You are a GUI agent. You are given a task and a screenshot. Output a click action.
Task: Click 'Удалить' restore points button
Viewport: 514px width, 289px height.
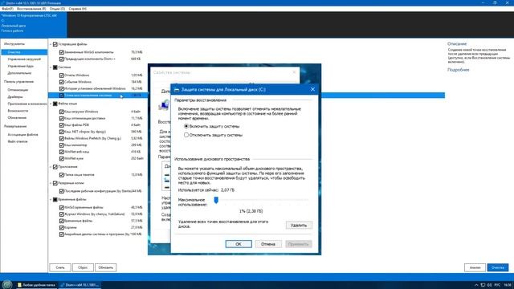pos(299,225)
